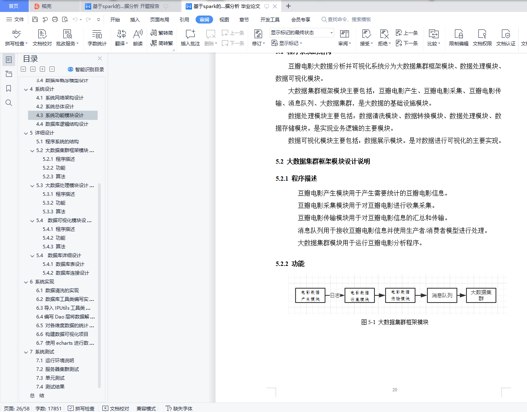527x412 pixels.
Task: Open 文档认证 document certification
Action: [505, 38]
